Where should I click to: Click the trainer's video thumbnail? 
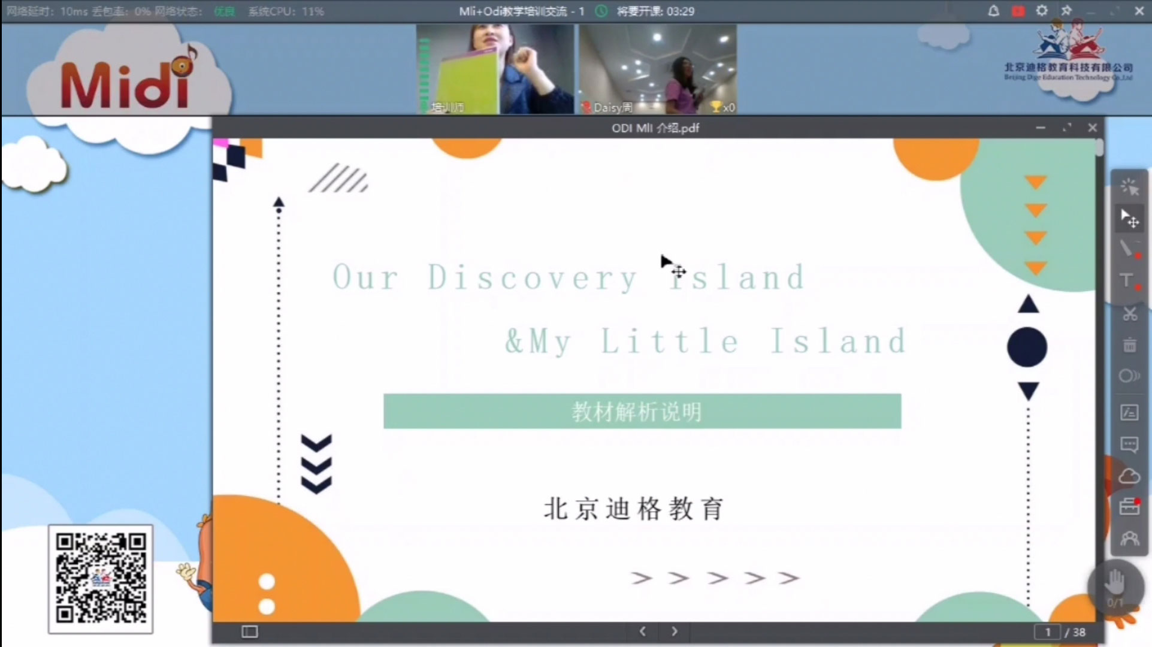495,69
